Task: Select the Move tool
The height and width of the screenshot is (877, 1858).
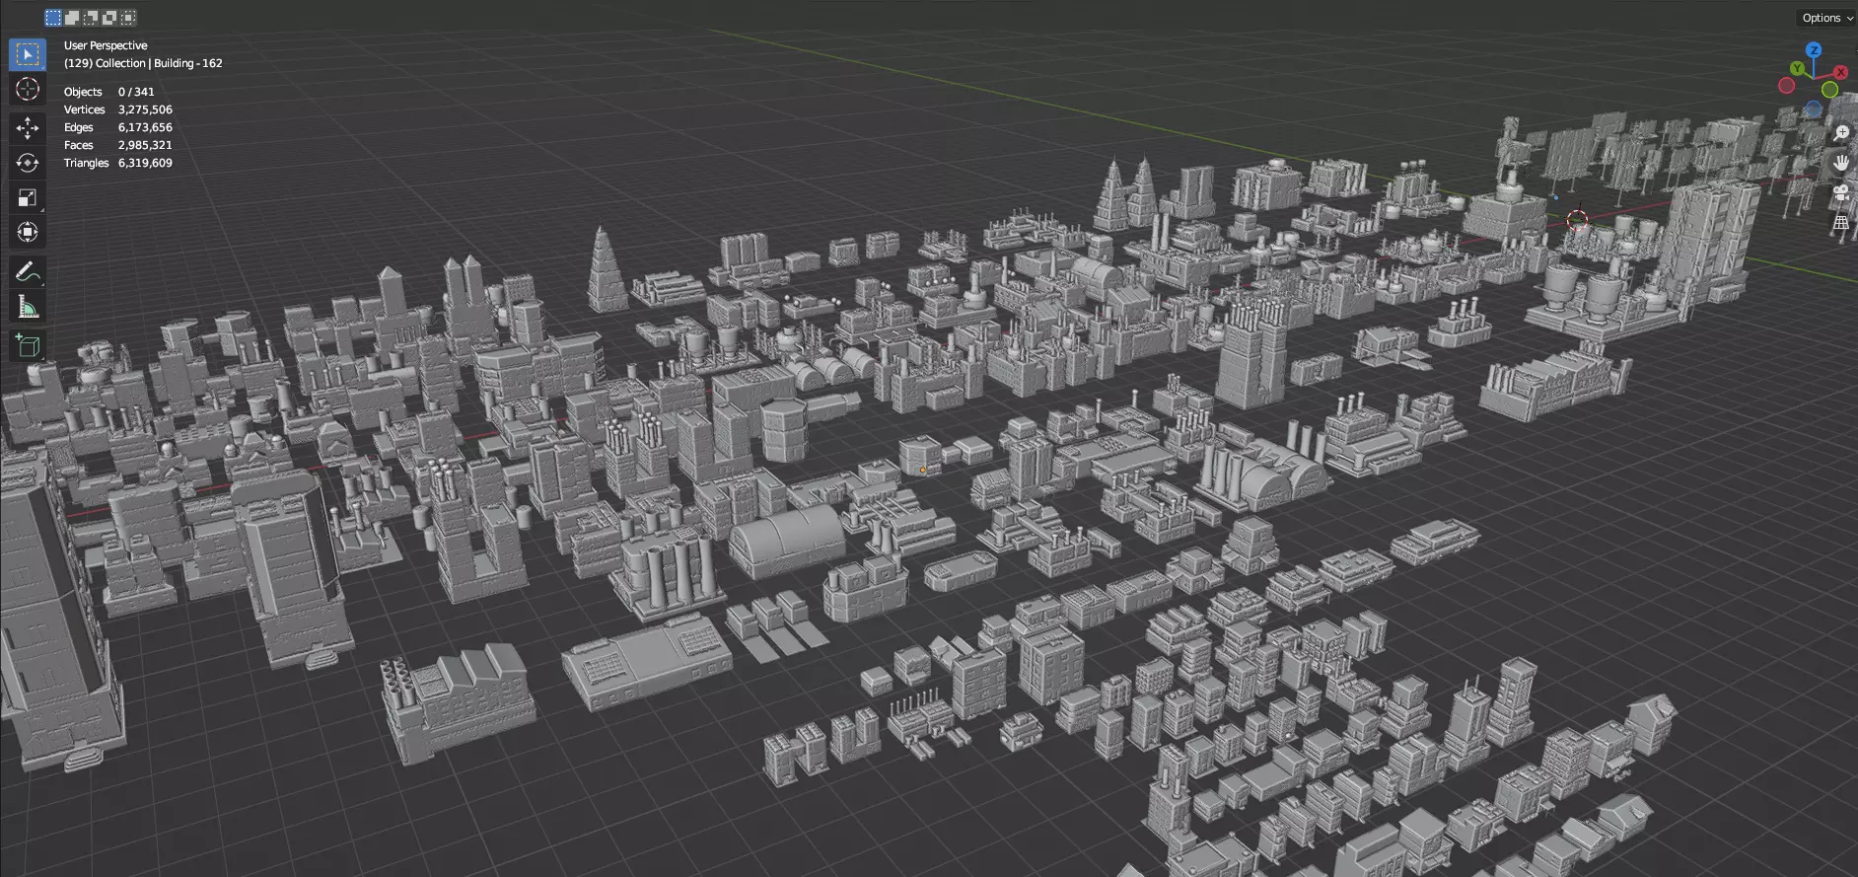Action: pyautogui.click(x=28, y=128)
